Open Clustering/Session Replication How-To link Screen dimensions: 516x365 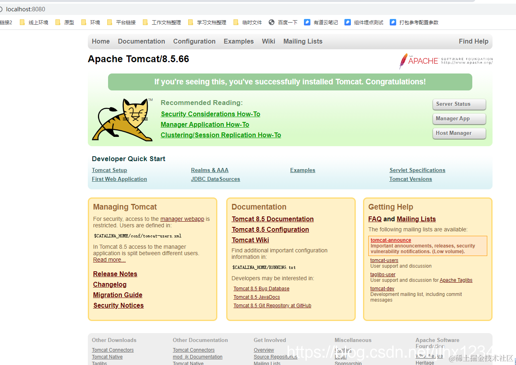(221, 135)
